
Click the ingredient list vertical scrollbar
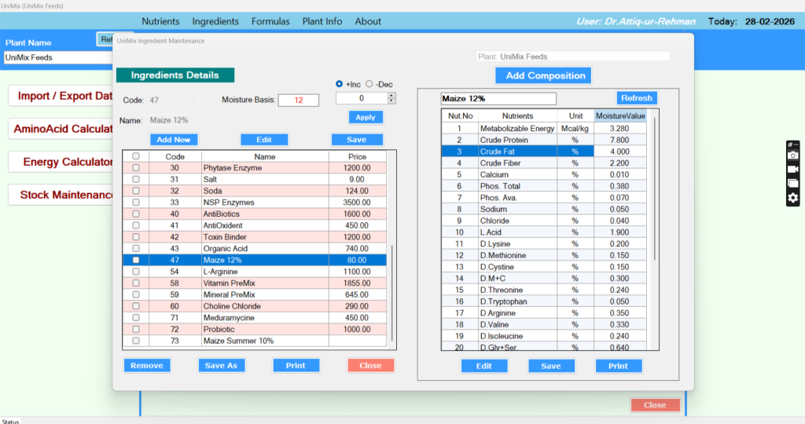point(393,291)
